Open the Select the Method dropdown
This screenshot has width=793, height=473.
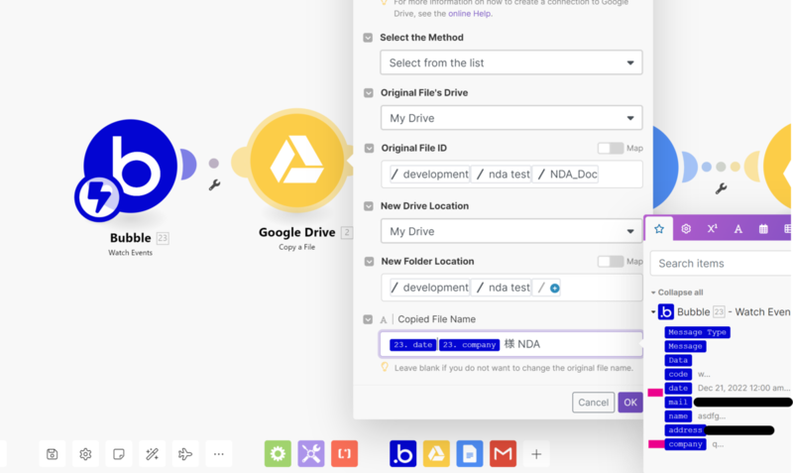511,62
